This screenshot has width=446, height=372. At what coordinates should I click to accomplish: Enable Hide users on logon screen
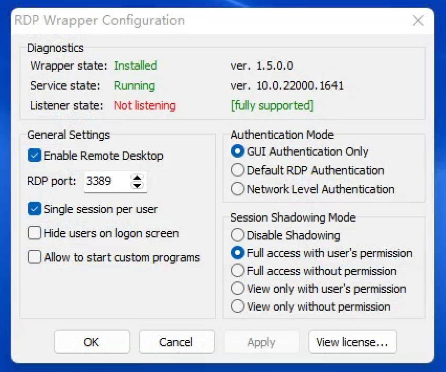point(34,233)
